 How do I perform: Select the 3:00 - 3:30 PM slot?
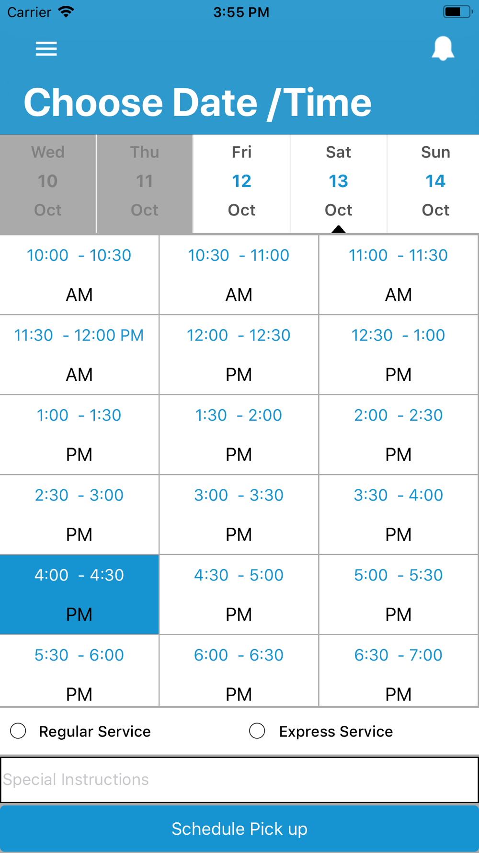coord(239,515)
